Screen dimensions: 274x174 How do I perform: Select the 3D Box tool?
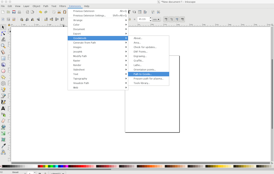pos(3,65)
